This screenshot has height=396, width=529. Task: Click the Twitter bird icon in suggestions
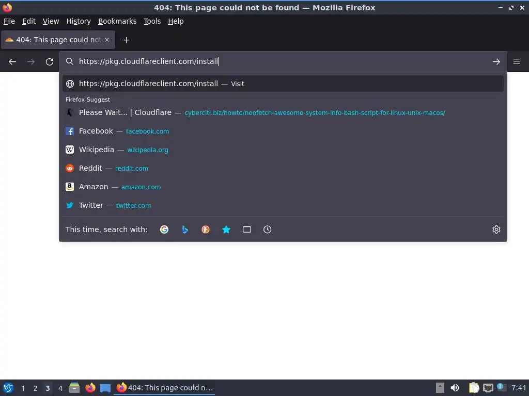tap(70, 205)
